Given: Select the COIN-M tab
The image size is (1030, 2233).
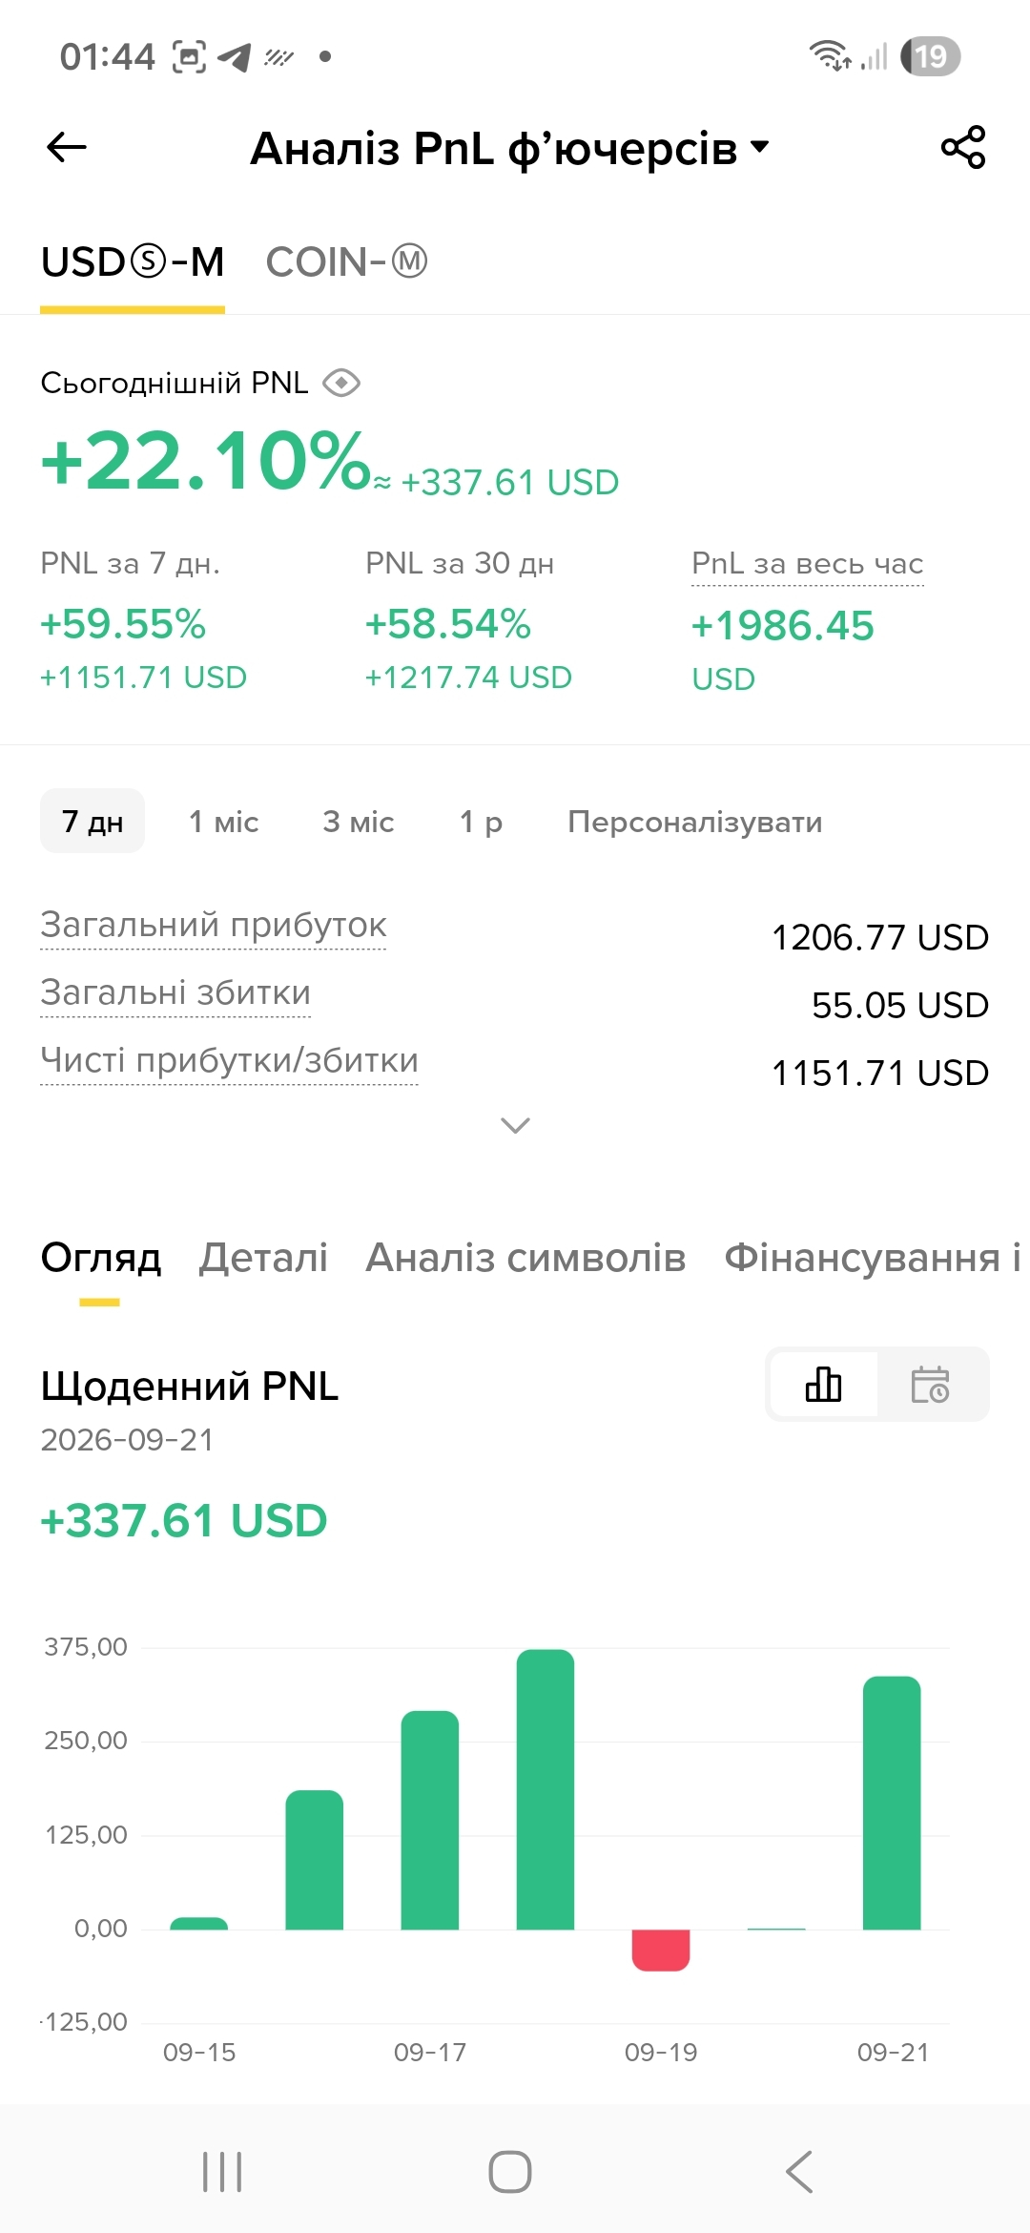Looking at the screenshot, I should pyautogui.click(x=347, y=262).
